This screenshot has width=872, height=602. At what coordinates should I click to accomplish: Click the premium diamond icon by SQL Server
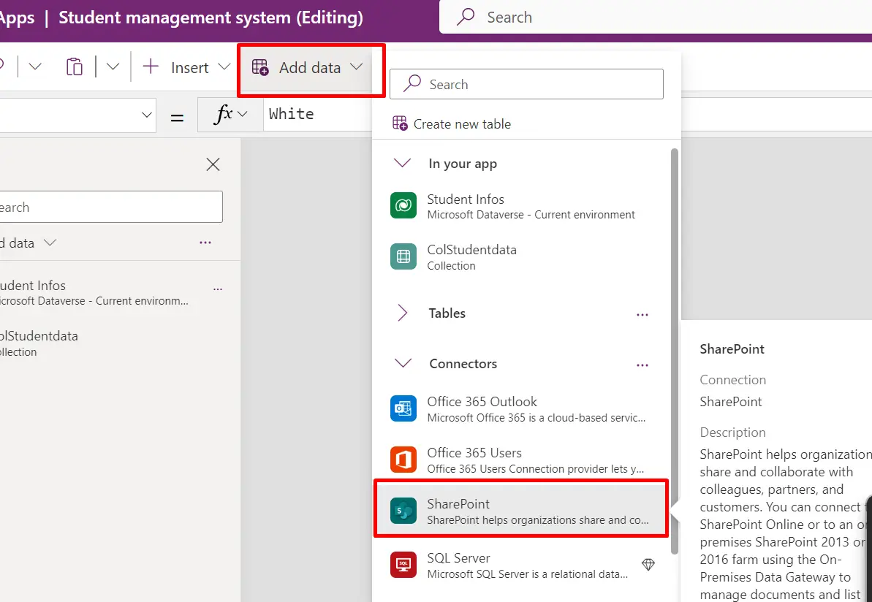[x=648, y=565]
